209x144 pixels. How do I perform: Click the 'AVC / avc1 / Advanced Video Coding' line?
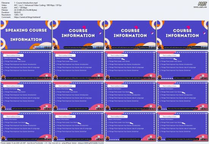[x=38, y=5]
